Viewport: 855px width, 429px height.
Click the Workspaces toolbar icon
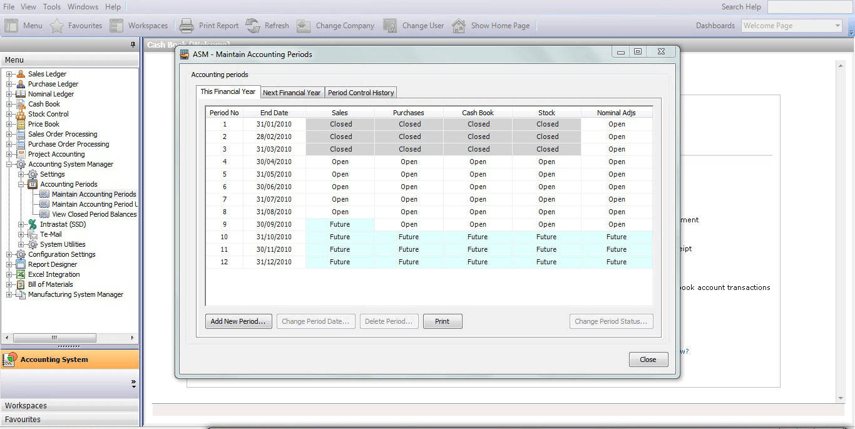(x=116, y=26)
